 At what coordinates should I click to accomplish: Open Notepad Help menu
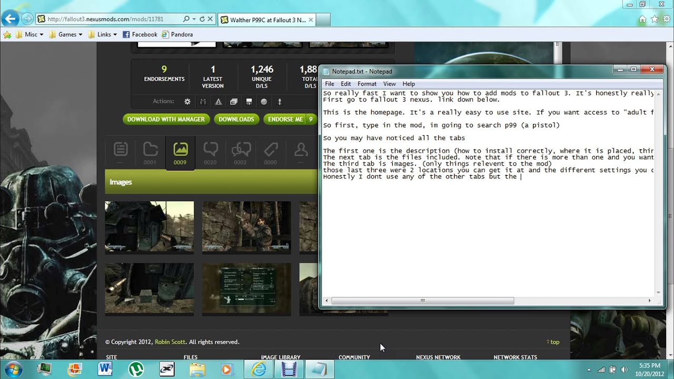pos(409,84)
